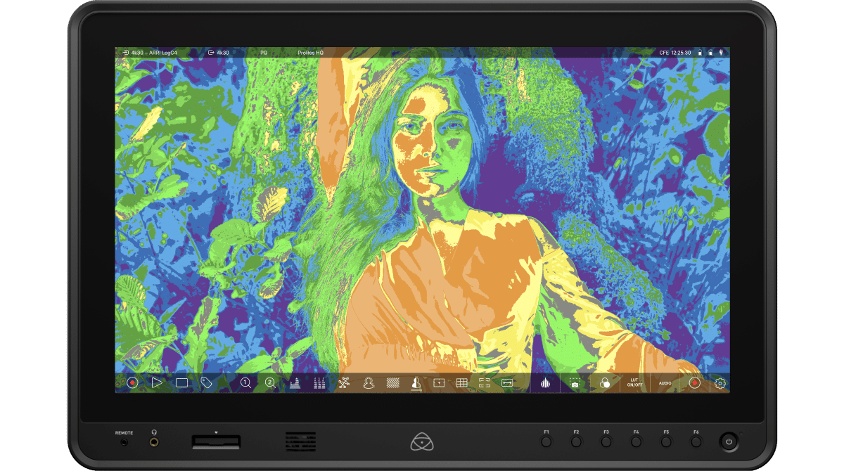Open the vectorscope icon
Image resolution: width=844 pixels, height=471 pixels.
pos(344,383)
